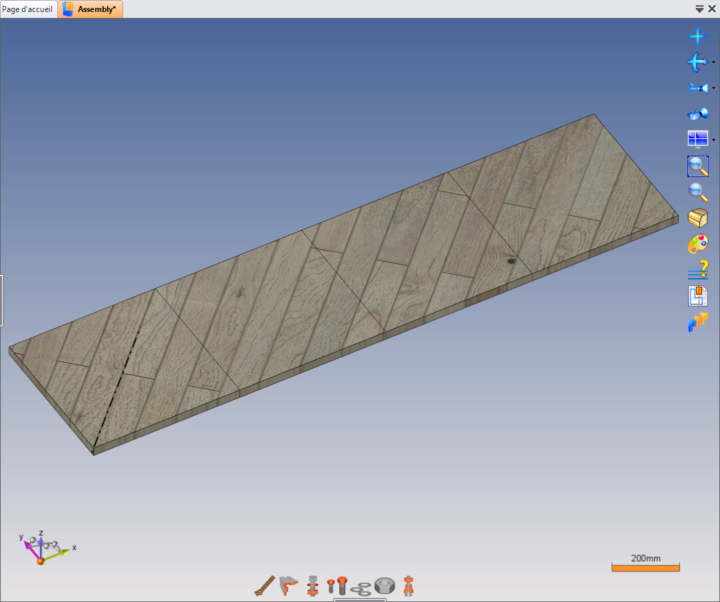
Task: Click the washers icon
Action: (361, 589)
